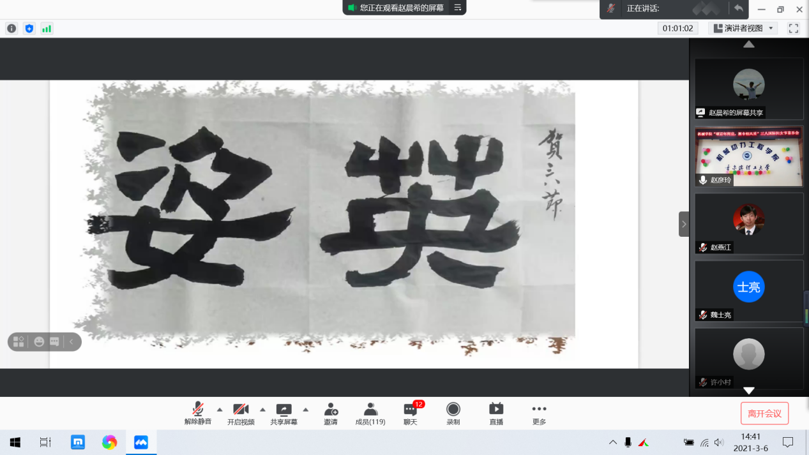Expand audio options arrow beside 解除静音
Image resolution: width=809 pixels, height=455 pixels.
pos(220,410)
